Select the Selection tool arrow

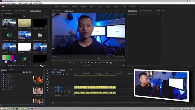tap(48, 71)
